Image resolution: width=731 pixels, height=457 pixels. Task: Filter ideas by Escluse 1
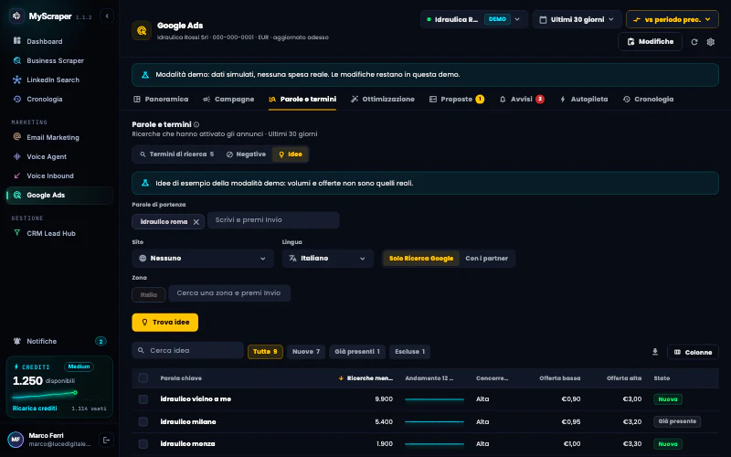click(409, 352)
